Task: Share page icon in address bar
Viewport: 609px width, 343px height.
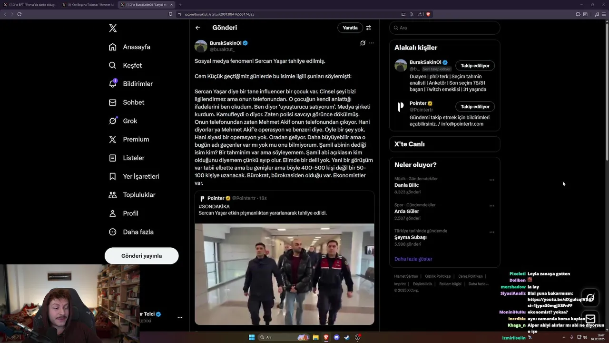Action: pyautogui.click(x=420, y=14)
